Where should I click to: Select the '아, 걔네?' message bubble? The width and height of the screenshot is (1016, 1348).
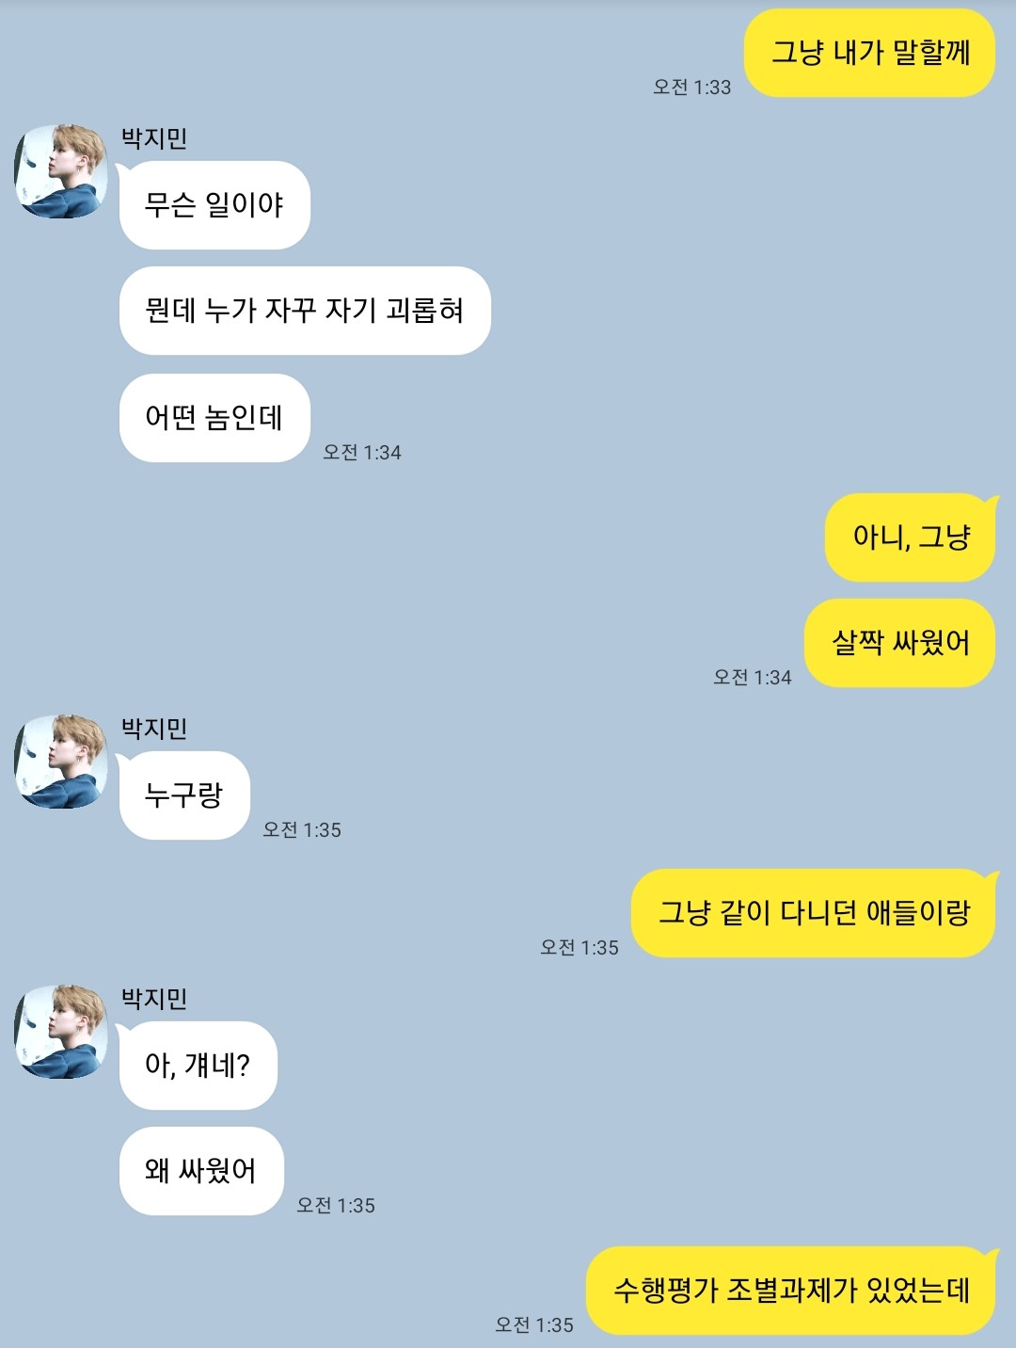tap(198, 1066)
